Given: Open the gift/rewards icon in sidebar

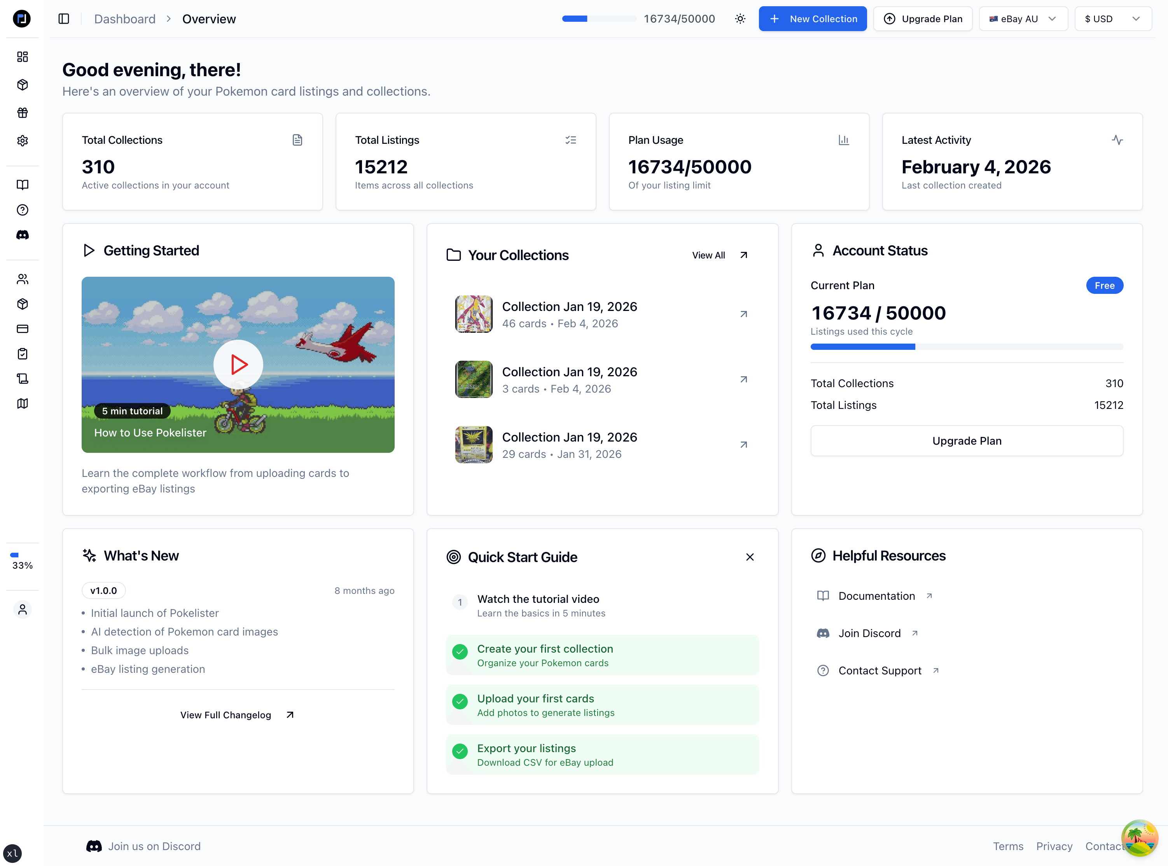Looking at the screenshot, I should [x=23, y=112].
